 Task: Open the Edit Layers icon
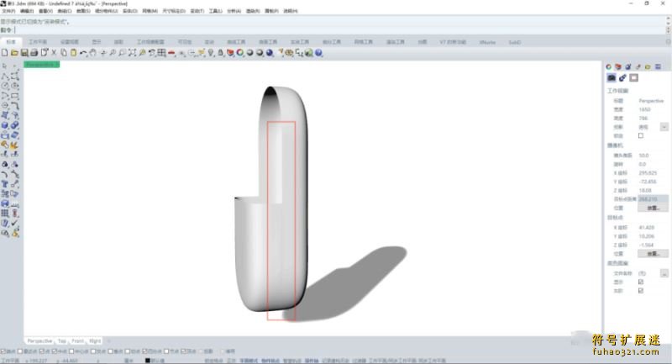230,53
